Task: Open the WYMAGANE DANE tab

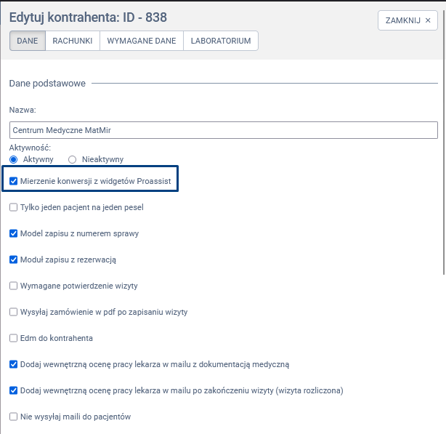Action: [141, 41]
